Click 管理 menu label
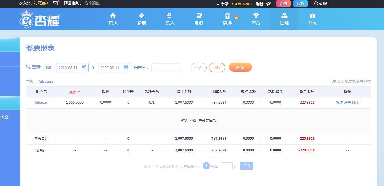The image size is (384, 186). coord(284,23)
